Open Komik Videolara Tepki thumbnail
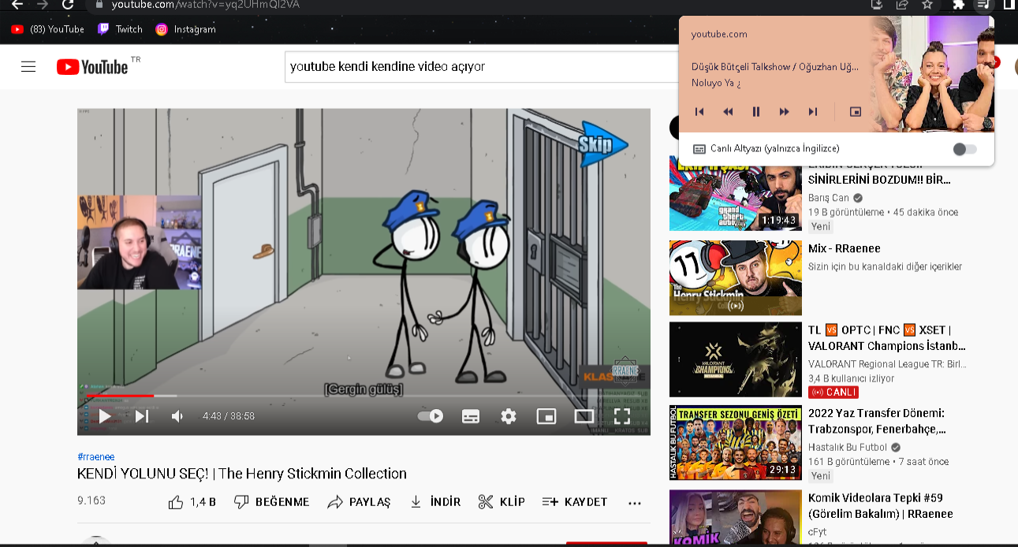Image resolution: width=1018 pixels, height=547 pixels. click(735, 517)
